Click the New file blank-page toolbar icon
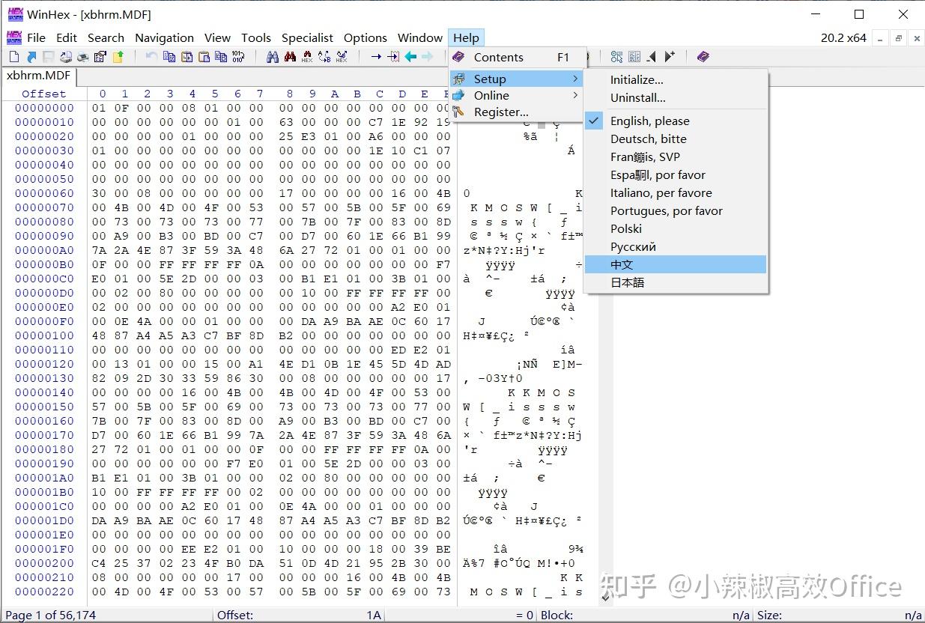 [x=14, y=57]
